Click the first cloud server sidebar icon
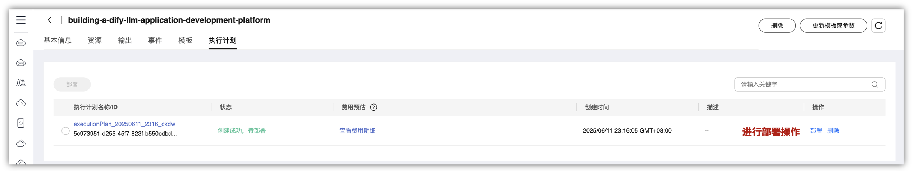 pos(21,43)
